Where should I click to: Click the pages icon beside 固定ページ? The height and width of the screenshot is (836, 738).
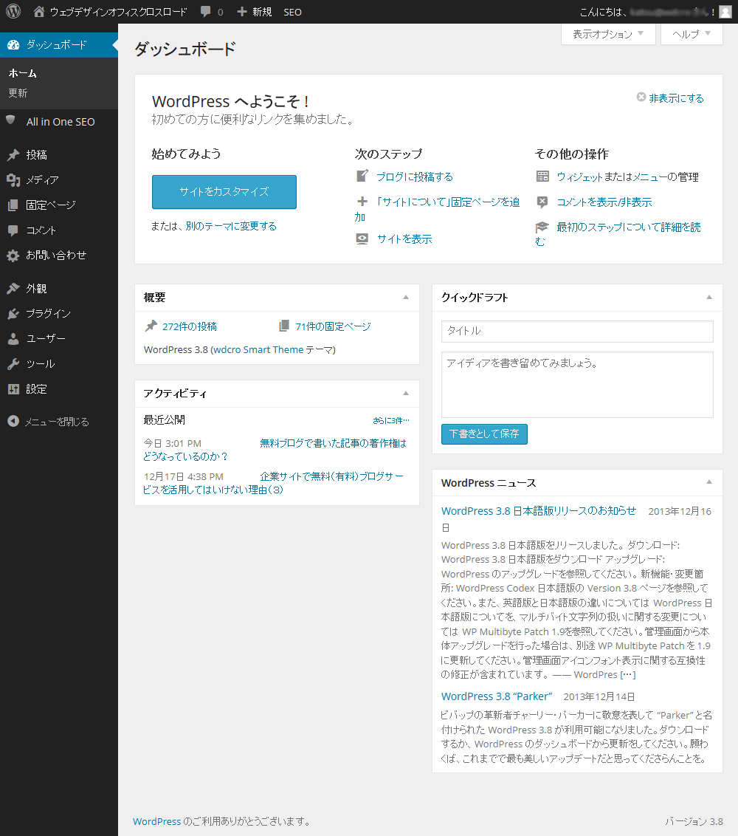(x=13, y=205)
